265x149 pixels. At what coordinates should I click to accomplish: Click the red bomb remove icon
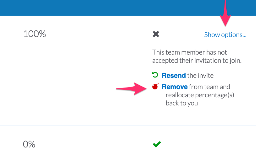coord(155,87)
